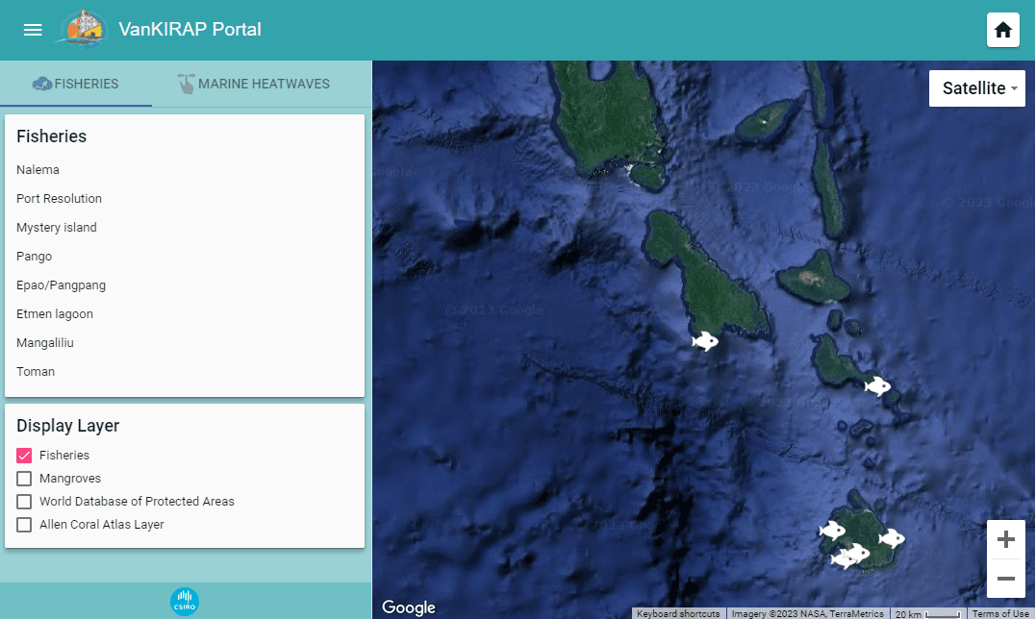This screenshot has width=1036, height=619.
Task: Choose Mystery island from fisheries list
Action: (x=57, y=228)
